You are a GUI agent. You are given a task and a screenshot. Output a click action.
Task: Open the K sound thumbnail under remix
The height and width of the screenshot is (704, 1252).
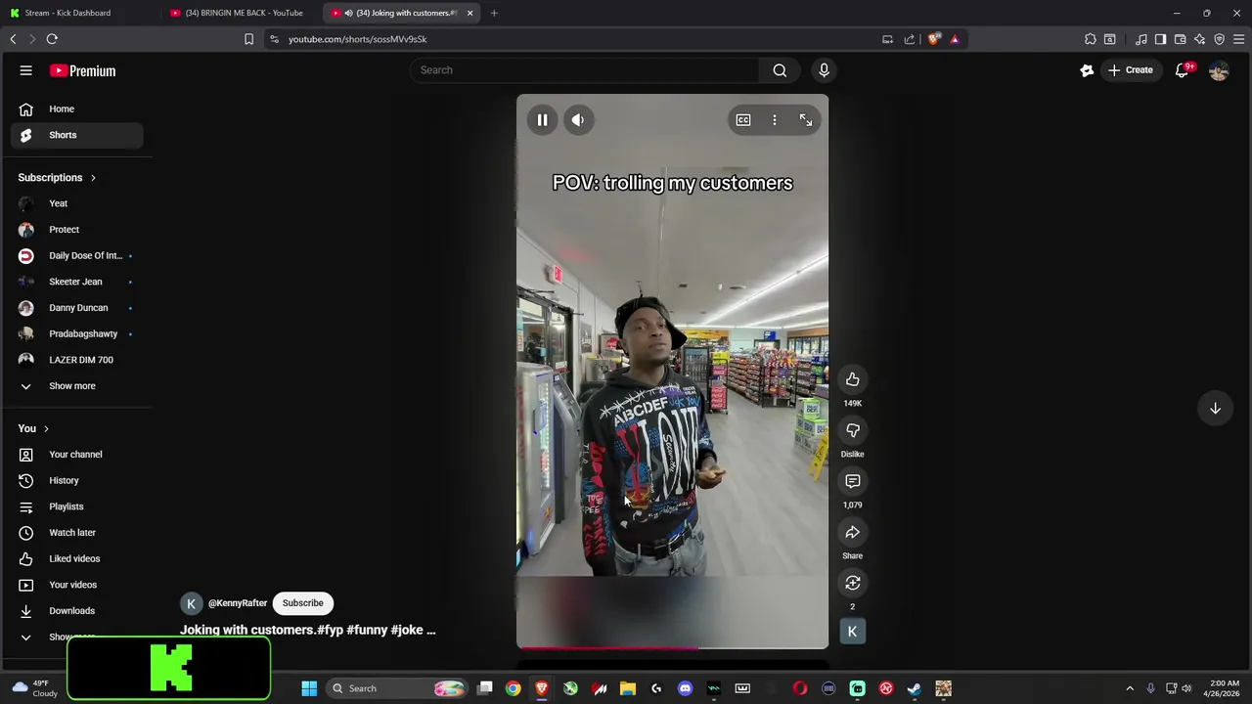852,632
